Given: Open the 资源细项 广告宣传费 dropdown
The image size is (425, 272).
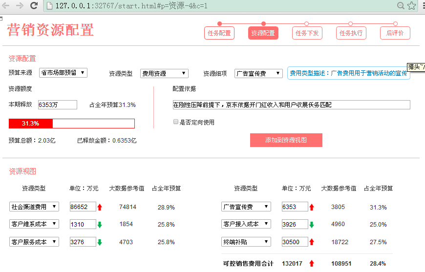Looking at the screenshot, I should tap(258, 73).
